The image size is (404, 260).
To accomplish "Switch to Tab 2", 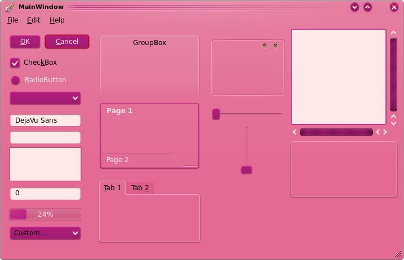I will coord(140,188).
